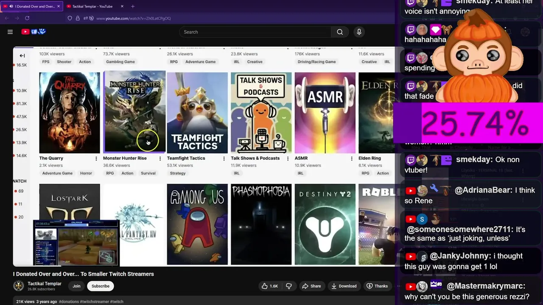Click the site security padlock icon
Viewport: 543px width, 305px height.
pyautogui.click(x=78, y=18)
